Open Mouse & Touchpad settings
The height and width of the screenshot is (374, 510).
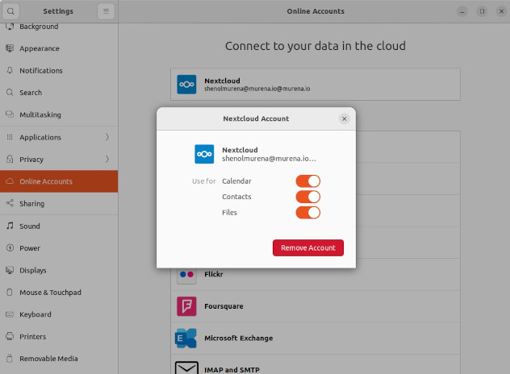click(50, 293)
